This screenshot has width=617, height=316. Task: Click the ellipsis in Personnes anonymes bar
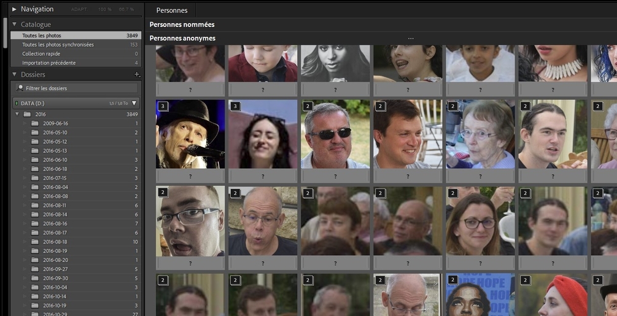[x=411, y=39]
